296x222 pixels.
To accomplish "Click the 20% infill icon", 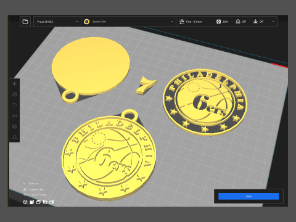I will pos(219,22).
